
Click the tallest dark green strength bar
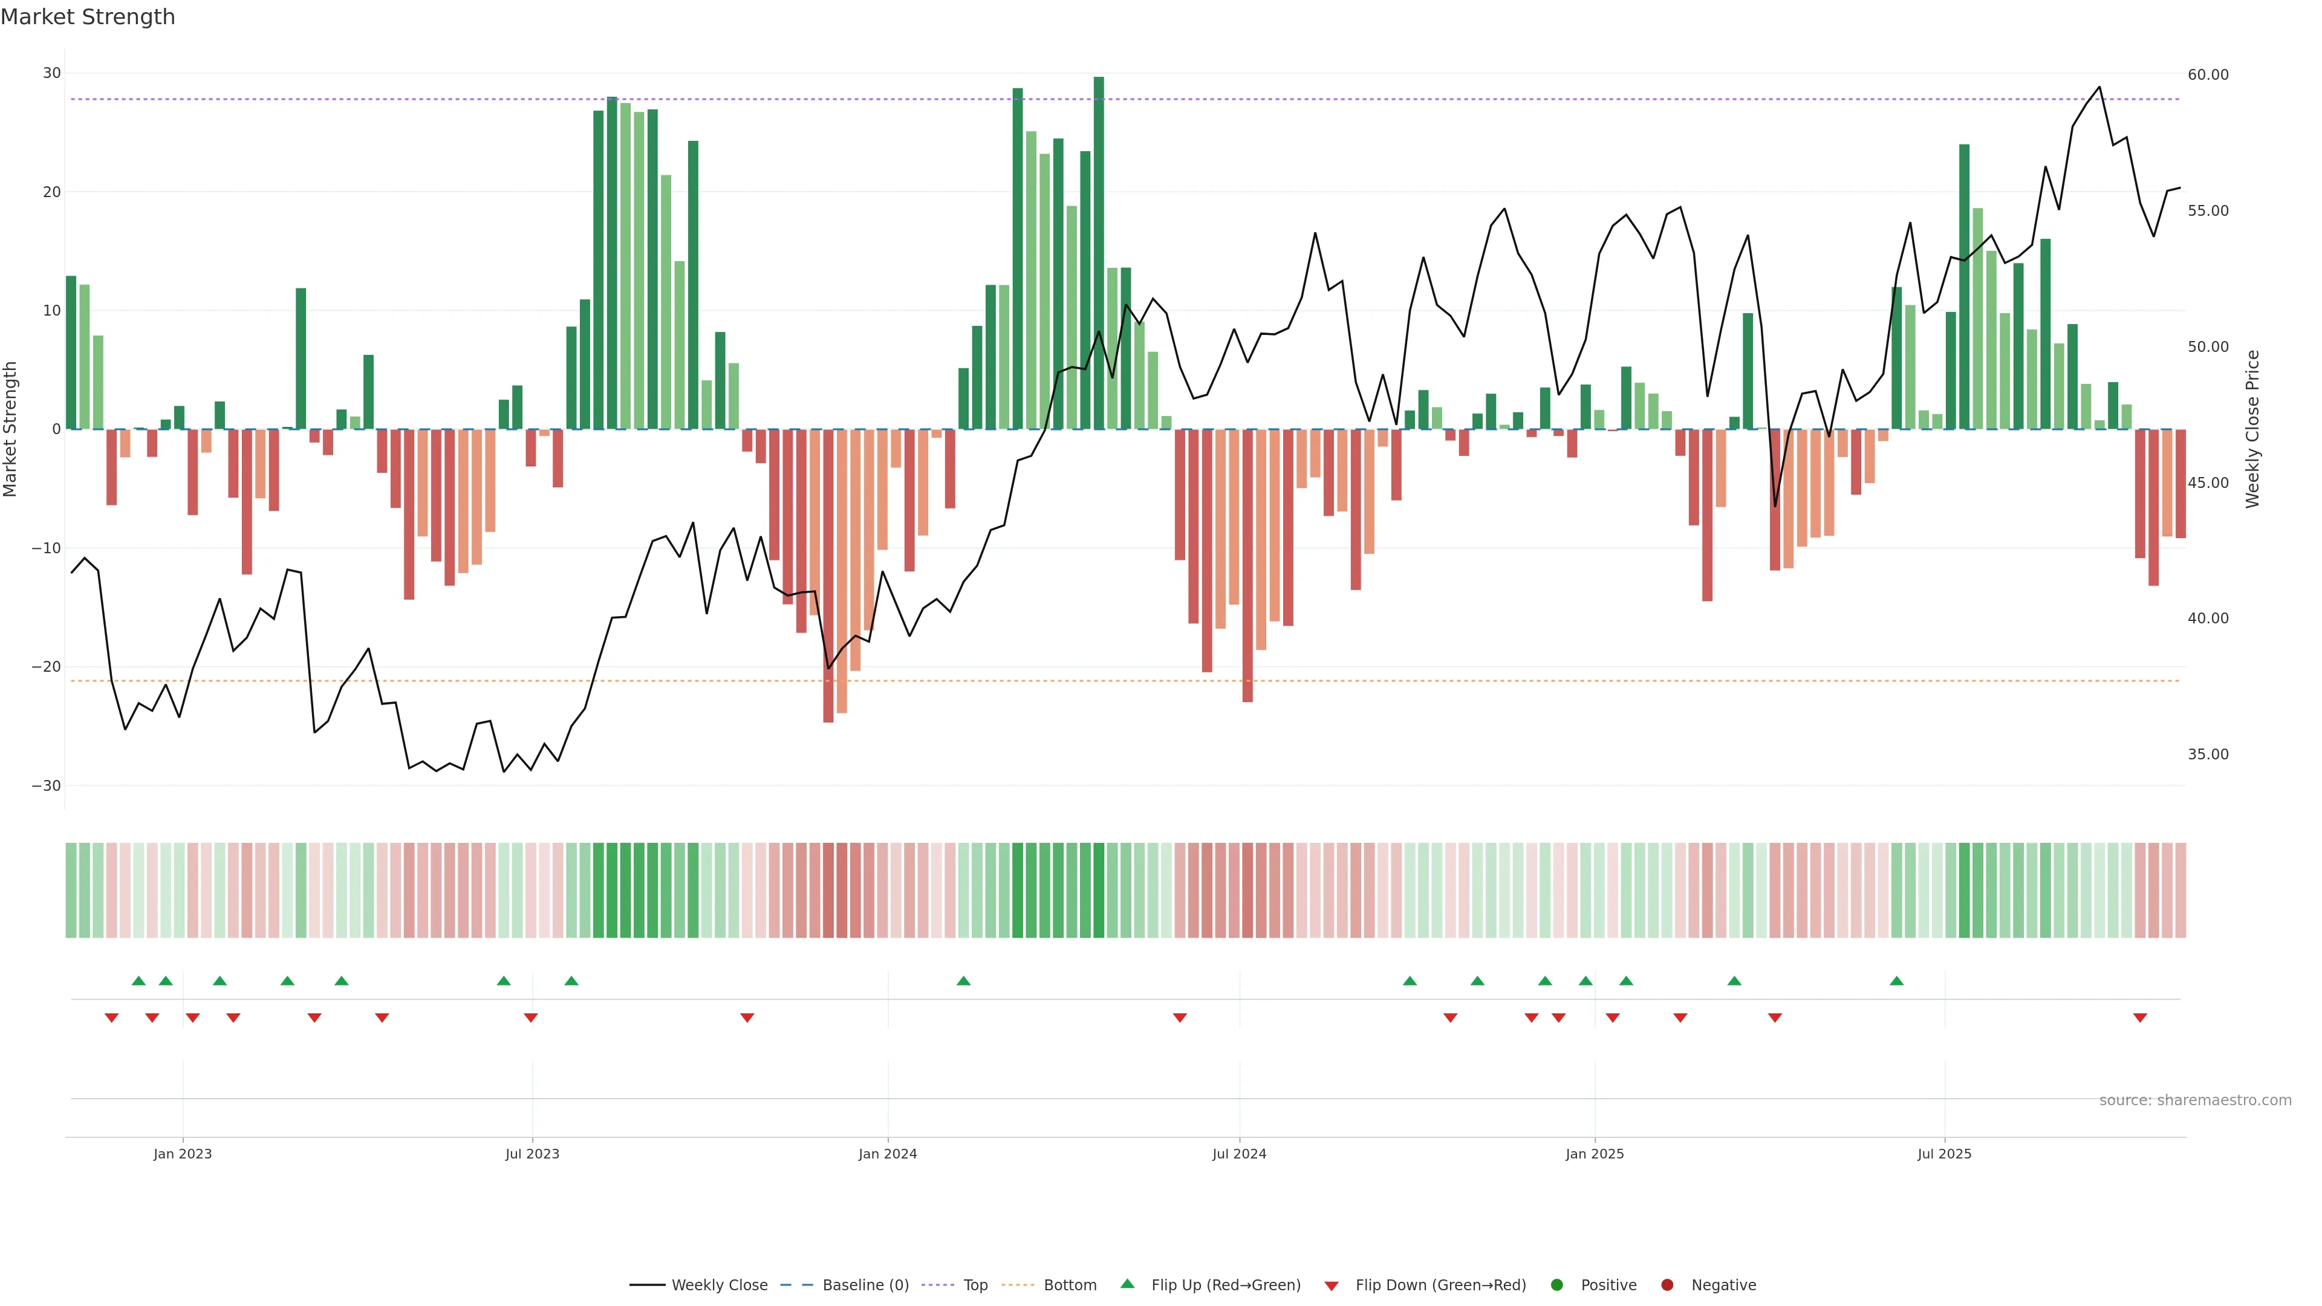tap(1099, 252)
